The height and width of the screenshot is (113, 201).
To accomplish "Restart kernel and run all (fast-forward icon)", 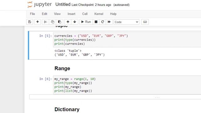I will 109,22.
